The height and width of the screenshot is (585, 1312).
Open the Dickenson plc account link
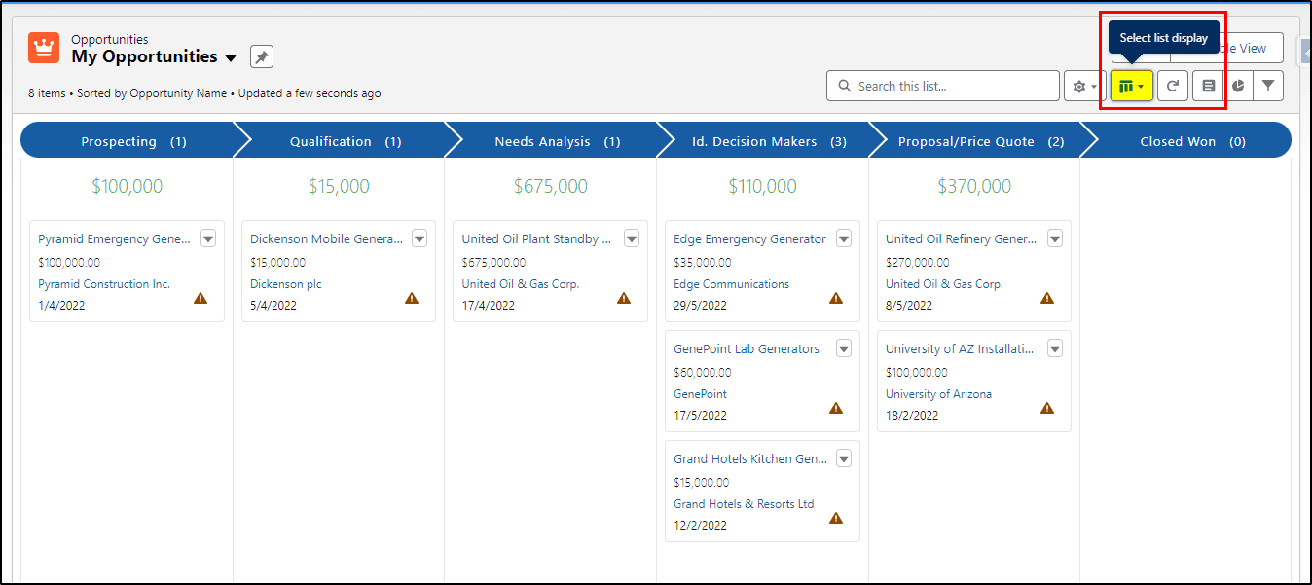(x=285, y=284)
